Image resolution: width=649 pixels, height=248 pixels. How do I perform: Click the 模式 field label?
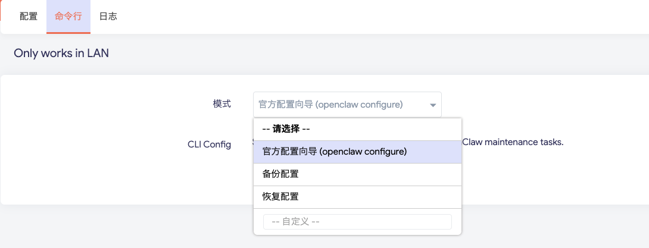[x=221, y=103]
